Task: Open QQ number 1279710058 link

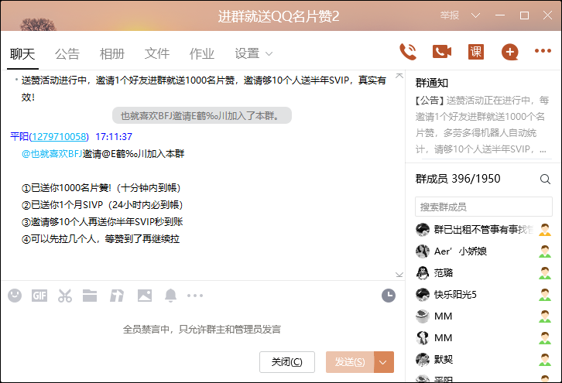Action: 59,136
